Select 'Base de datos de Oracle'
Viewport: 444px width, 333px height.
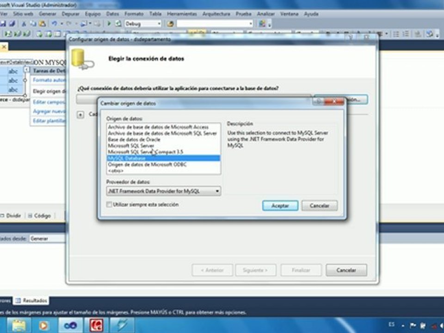tap(163, 140)
